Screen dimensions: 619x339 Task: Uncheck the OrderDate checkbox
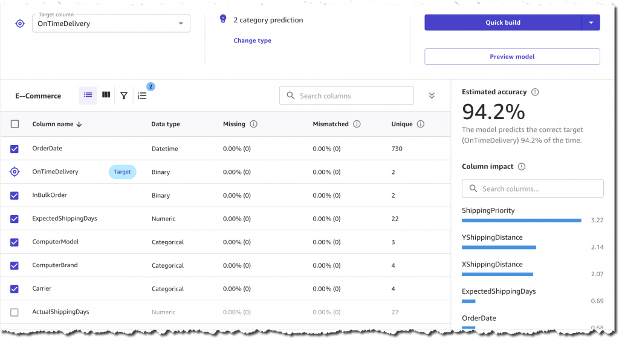(x=15, y=149)
